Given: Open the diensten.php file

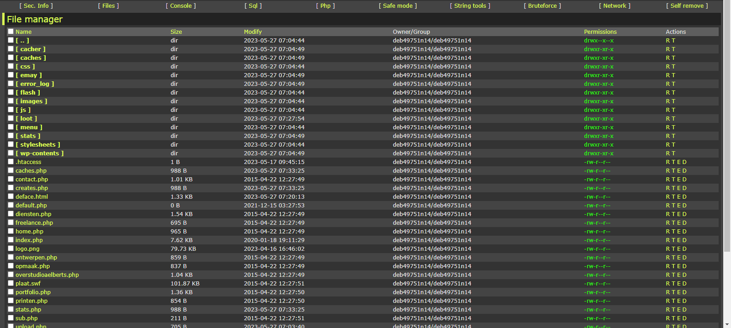Looking at the screenshot, I should [x=33, y=214].
